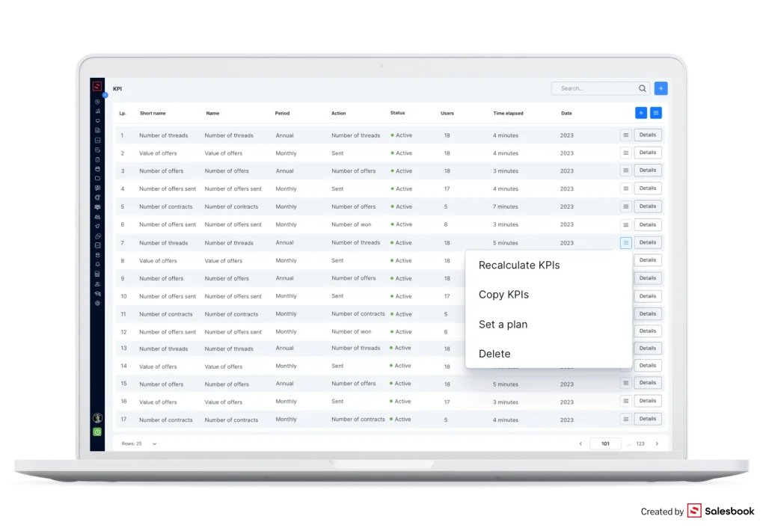Open the row 5 hamburger menu
The height and width of the screenshot is (528, 766).
click(x=626, y=206)
